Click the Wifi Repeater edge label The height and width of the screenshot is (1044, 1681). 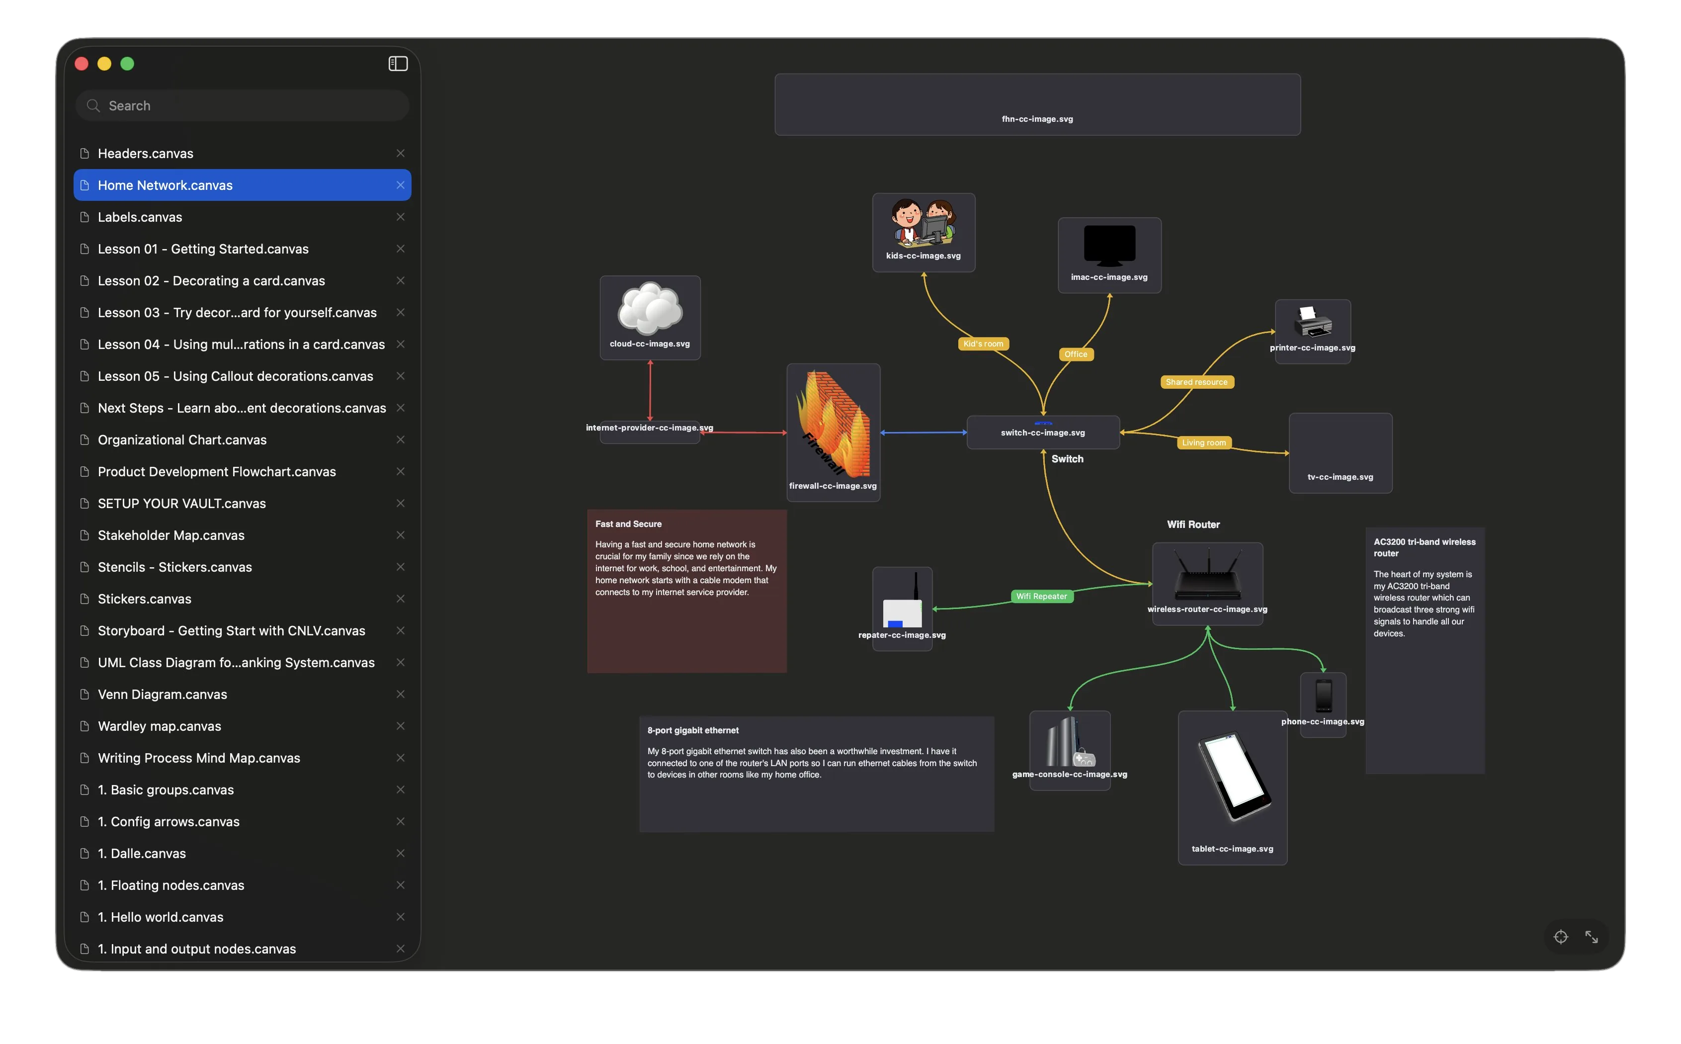click(1041, 597)
